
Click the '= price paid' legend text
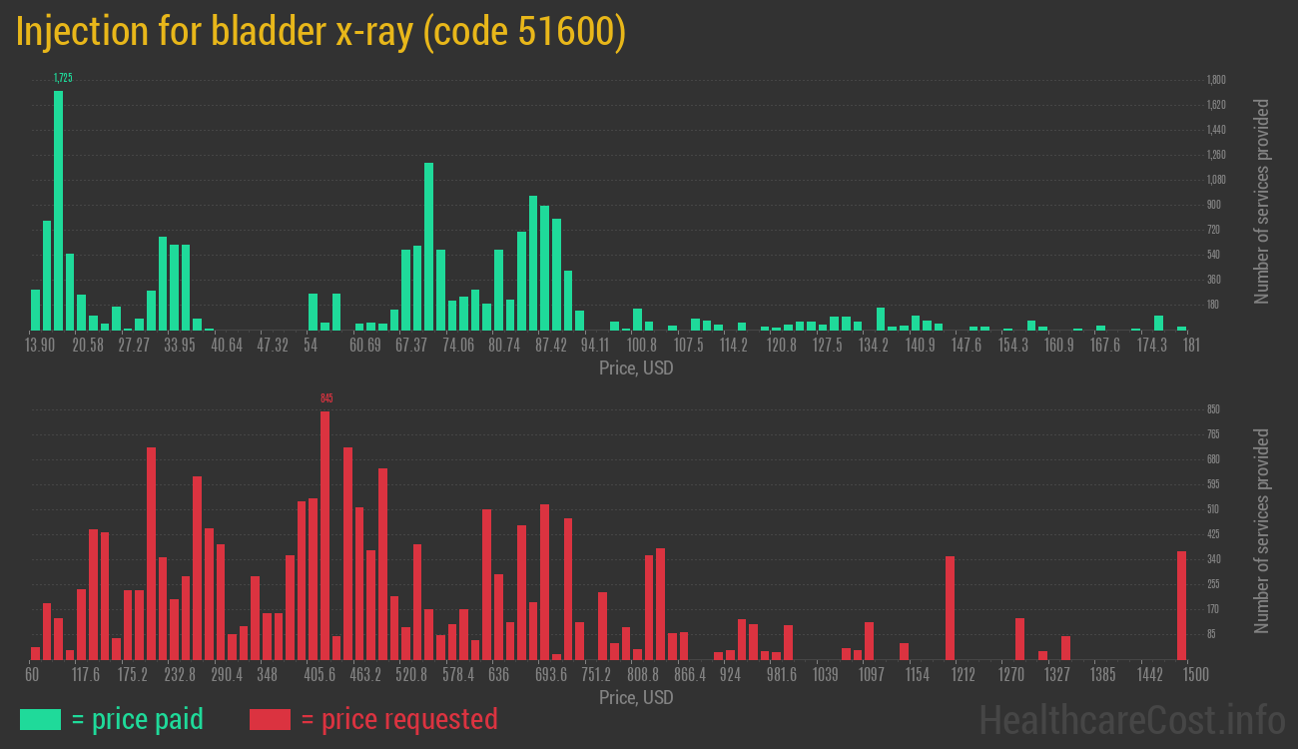[x=138, y=719]
